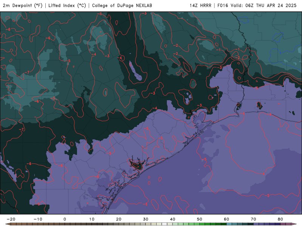
Task: Click the -10 label on the color scale
Action: click(38, 219)
